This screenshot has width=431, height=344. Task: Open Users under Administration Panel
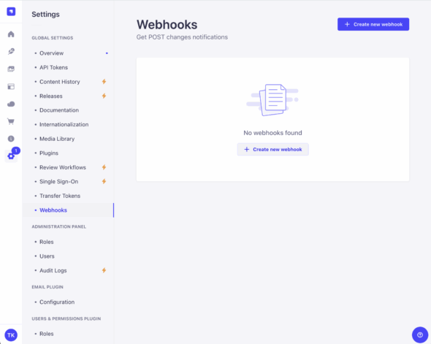[x=47, y=256]
